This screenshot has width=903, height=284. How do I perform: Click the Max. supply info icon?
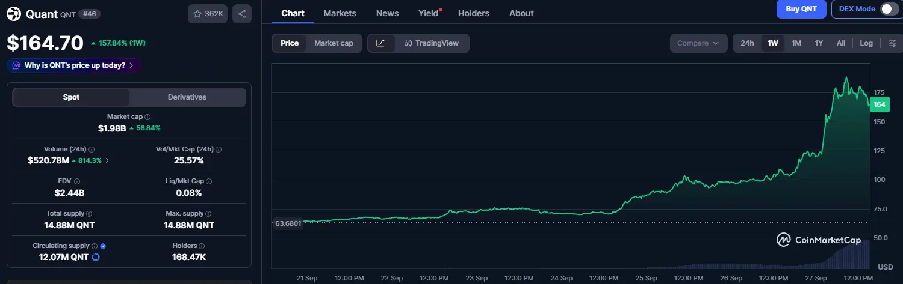click(x=209, y=213)
